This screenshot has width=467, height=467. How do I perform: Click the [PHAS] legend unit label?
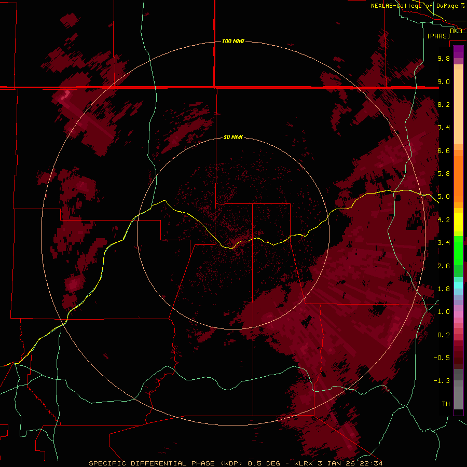click(x=438, y=36)
